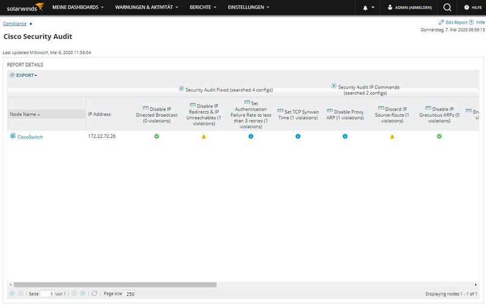
Task: Go to the first page button
Action: [x=12, y=294]
